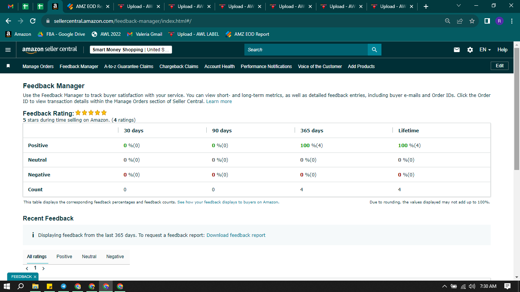Click the Amazon Seller Central logo
520x292 pixels.
pos(49,49)
